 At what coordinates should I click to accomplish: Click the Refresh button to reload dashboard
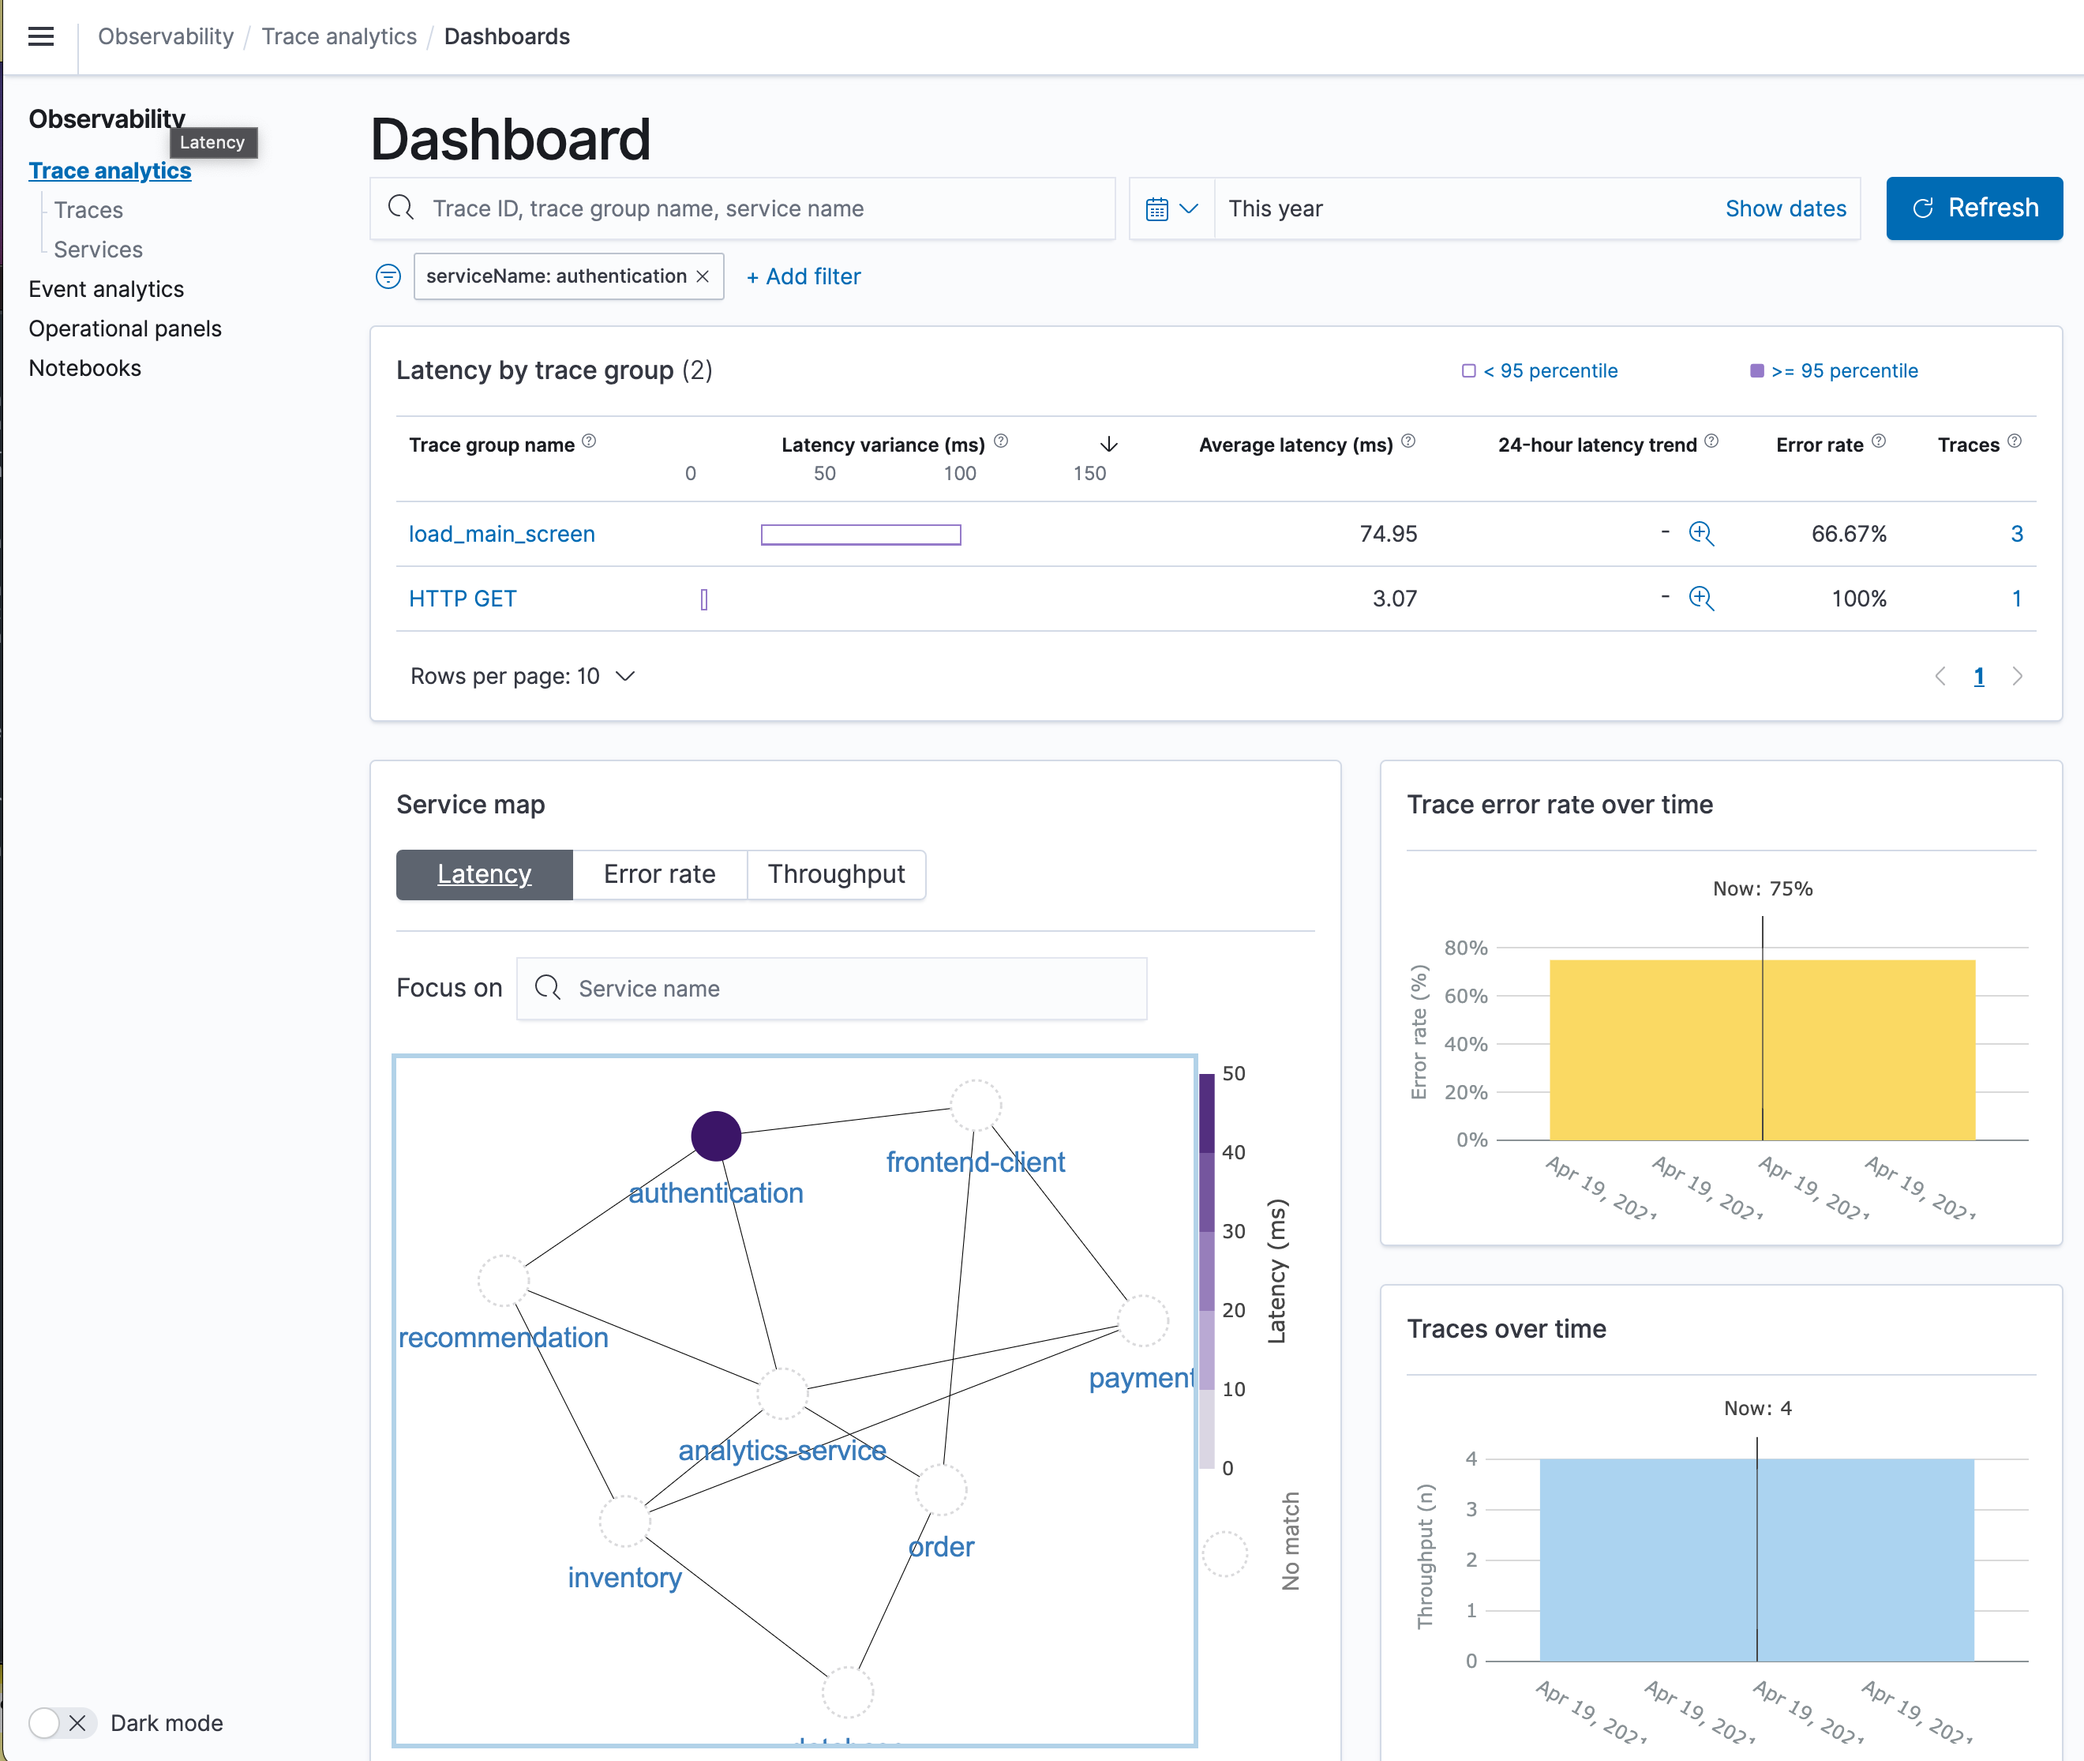point(1976,208)
